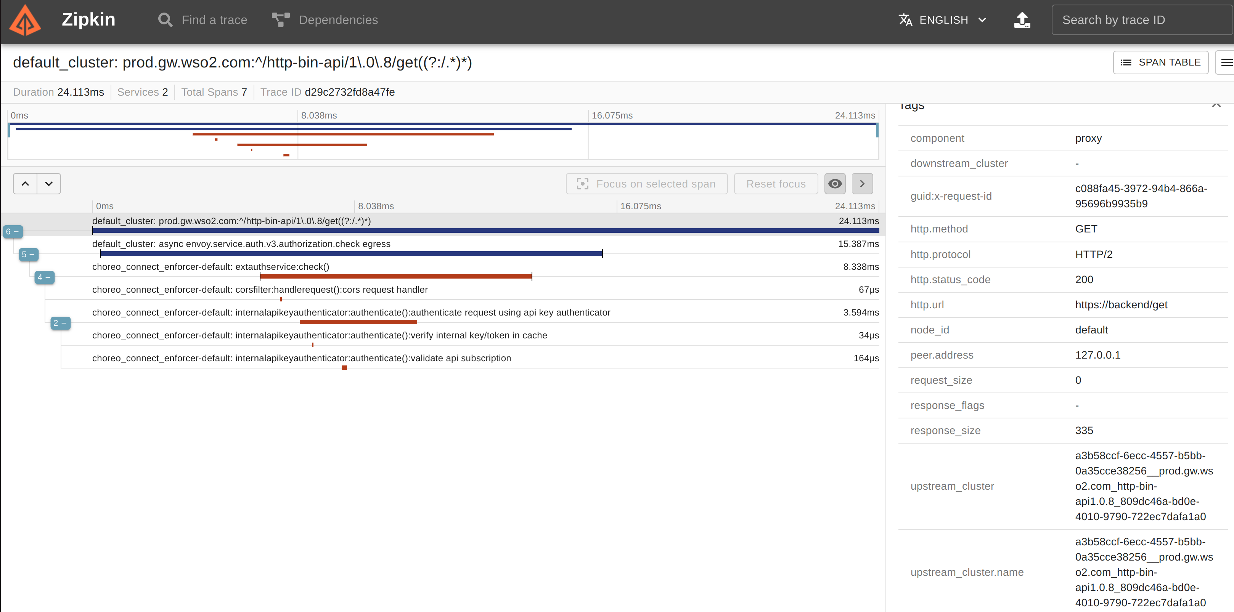Screen dimensions: 1234x612
Task: Collapse the span detail panel chevron
Action: [862, 183]
